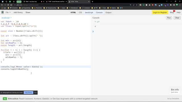Toggle the HTML panel
The width and height of the screenshot is (182, 102).
click(73, 12)
